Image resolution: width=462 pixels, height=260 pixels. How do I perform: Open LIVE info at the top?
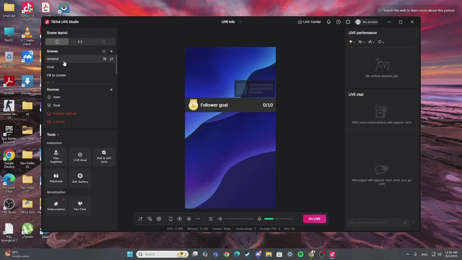[x=228, y=22]
